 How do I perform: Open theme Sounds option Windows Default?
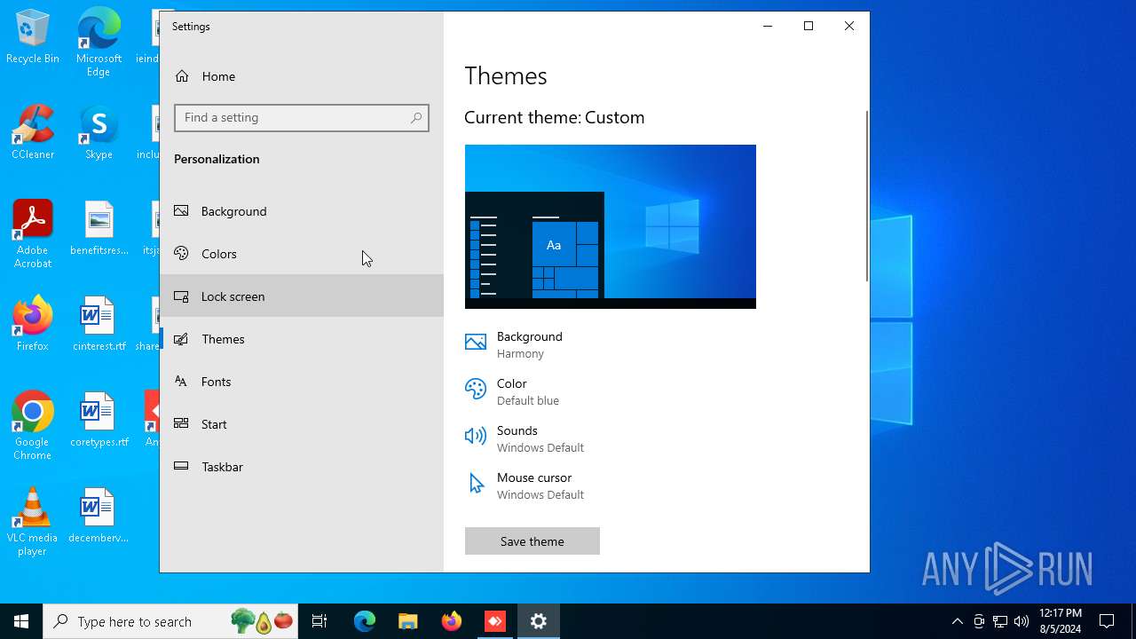525,438
